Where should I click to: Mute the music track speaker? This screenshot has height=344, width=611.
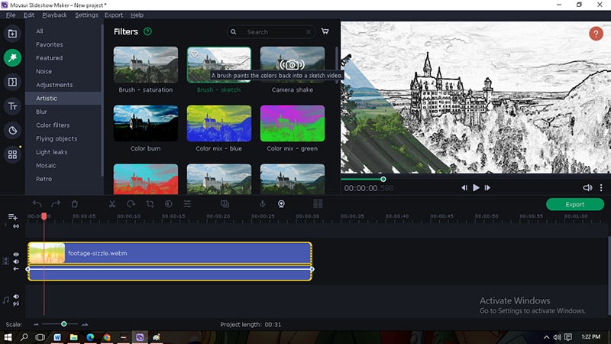(16, 297)
